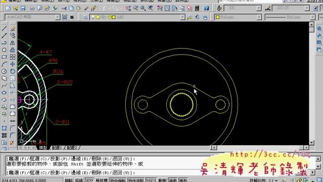The height and width of the screenshot is (182, 323).
Task: Toggle Lineweight (線粗) in status bar
Action: coord(173,180)
